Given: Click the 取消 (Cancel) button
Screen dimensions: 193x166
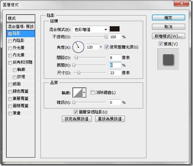Looking at the screenshot, I should click(168, 27).
